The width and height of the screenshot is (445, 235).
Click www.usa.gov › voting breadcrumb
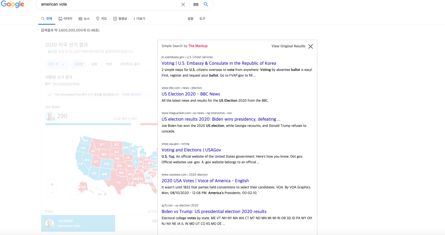175,144
